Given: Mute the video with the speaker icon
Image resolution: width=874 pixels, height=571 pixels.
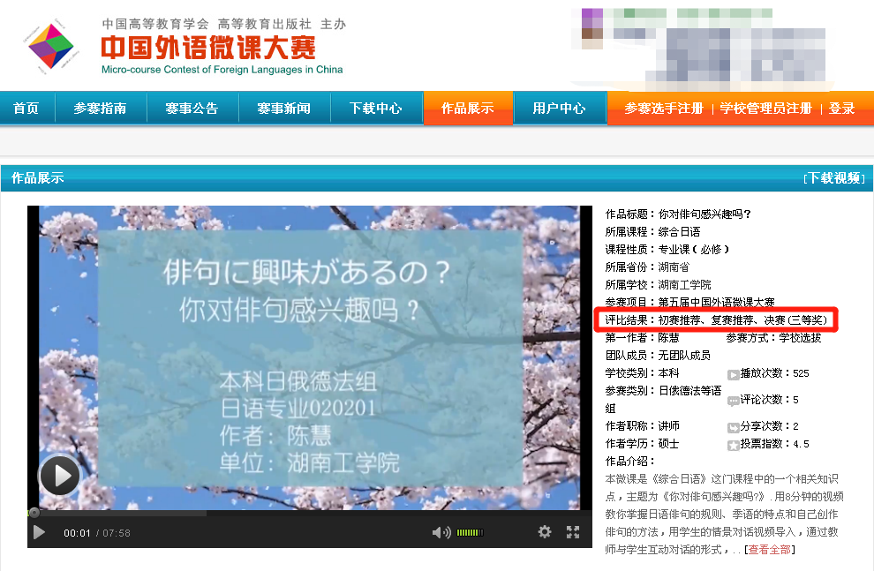Looking at the screenshot, I should [x=439, y=532].
